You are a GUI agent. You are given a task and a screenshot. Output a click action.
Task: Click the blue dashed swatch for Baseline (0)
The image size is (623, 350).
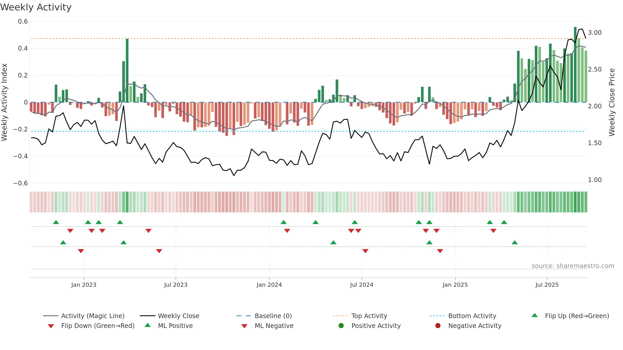pos(243,316)
